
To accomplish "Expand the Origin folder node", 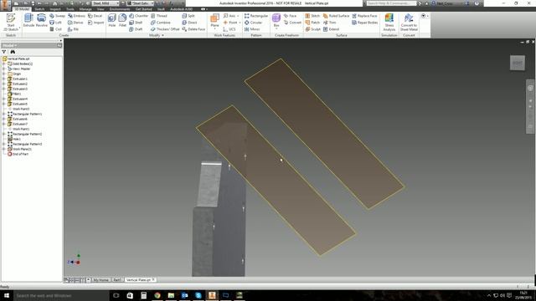I will [x=3, y=74].
